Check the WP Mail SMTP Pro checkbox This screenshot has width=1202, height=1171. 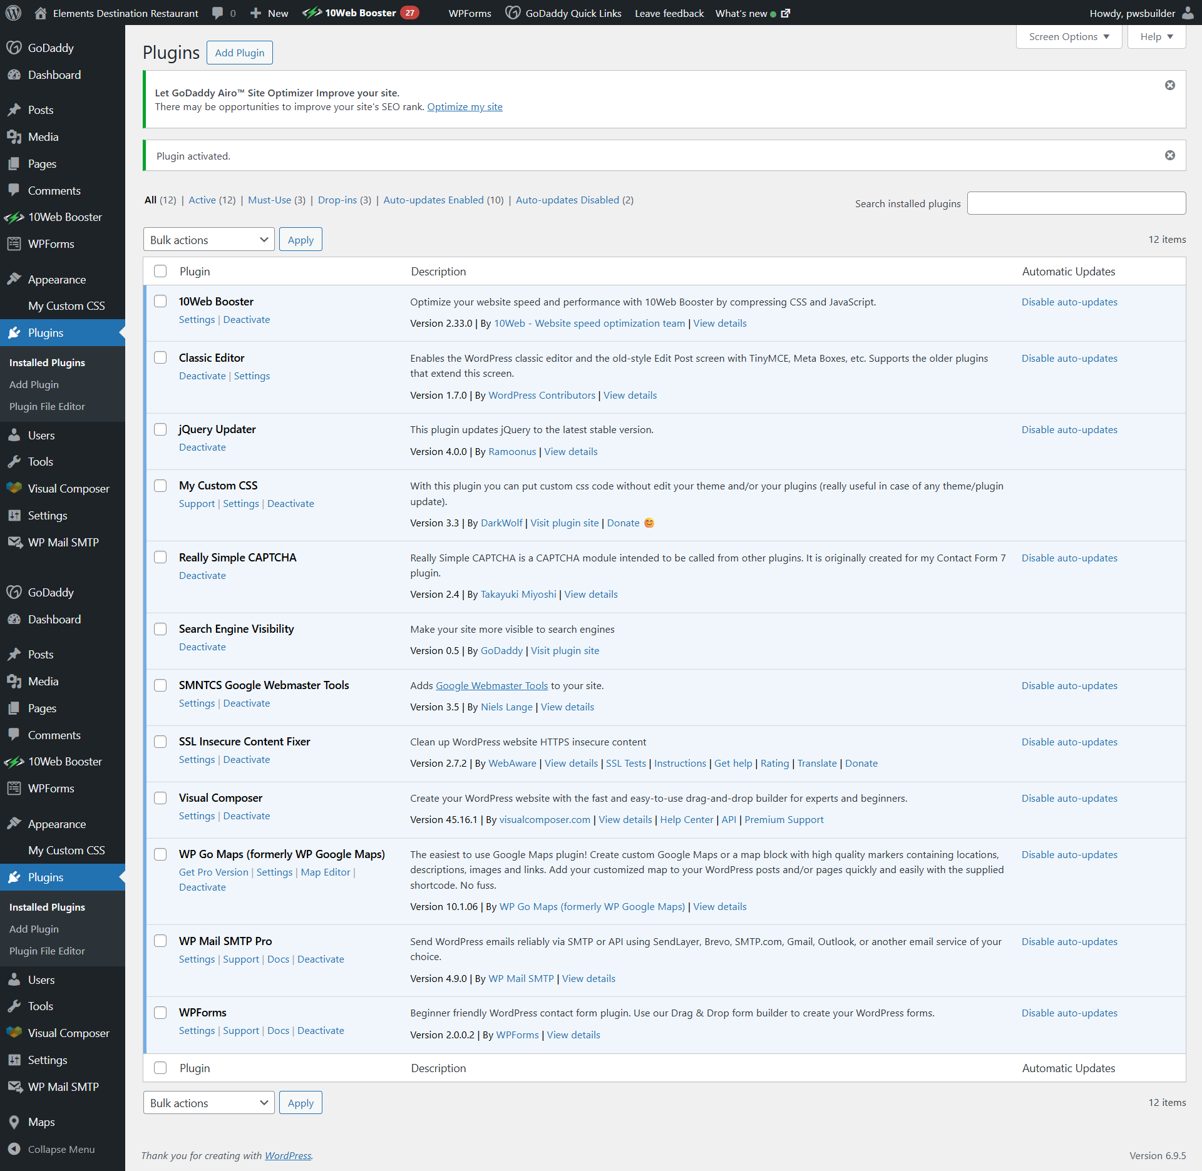click(161, 941)
